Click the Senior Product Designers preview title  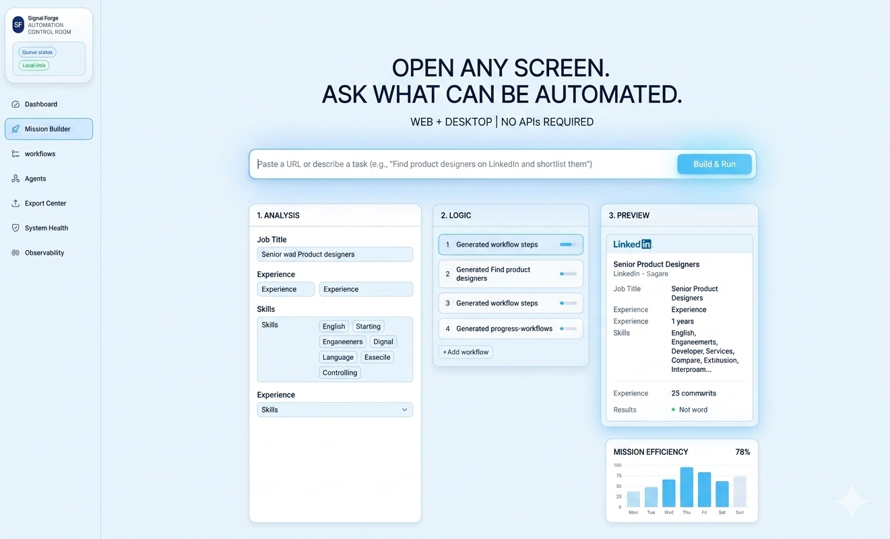pos(656,265)
